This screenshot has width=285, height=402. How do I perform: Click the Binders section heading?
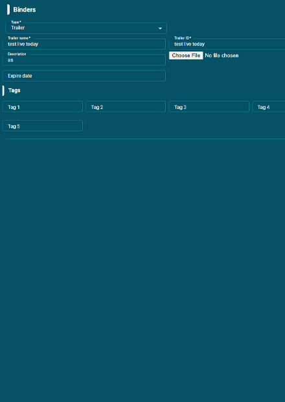pos(25,10)
